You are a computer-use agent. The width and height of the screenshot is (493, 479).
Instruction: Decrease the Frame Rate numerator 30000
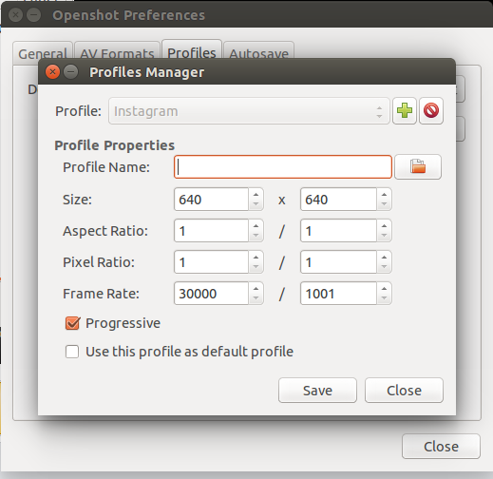(x=256, y=298)
